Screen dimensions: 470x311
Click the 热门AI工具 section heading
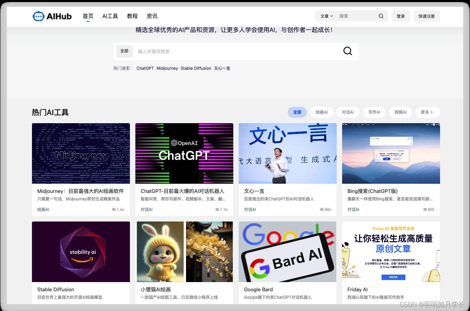50,112
